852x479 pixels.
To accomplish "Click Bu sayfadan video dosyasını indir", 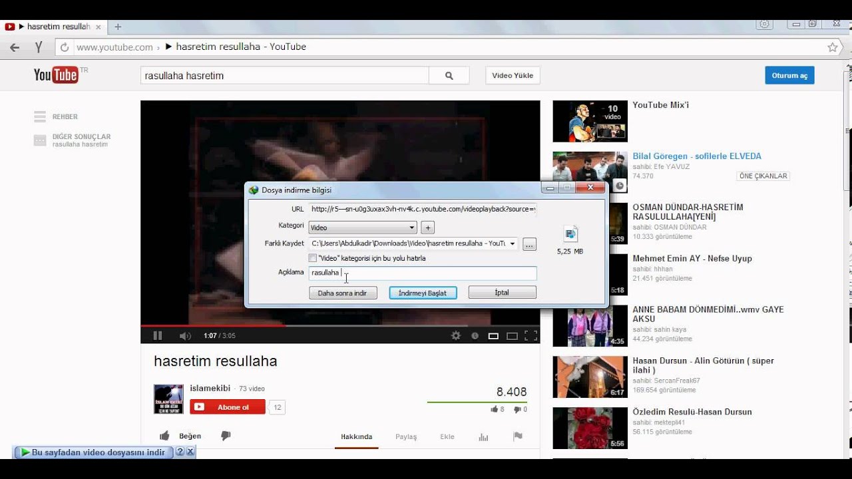I will pos(93,452).
